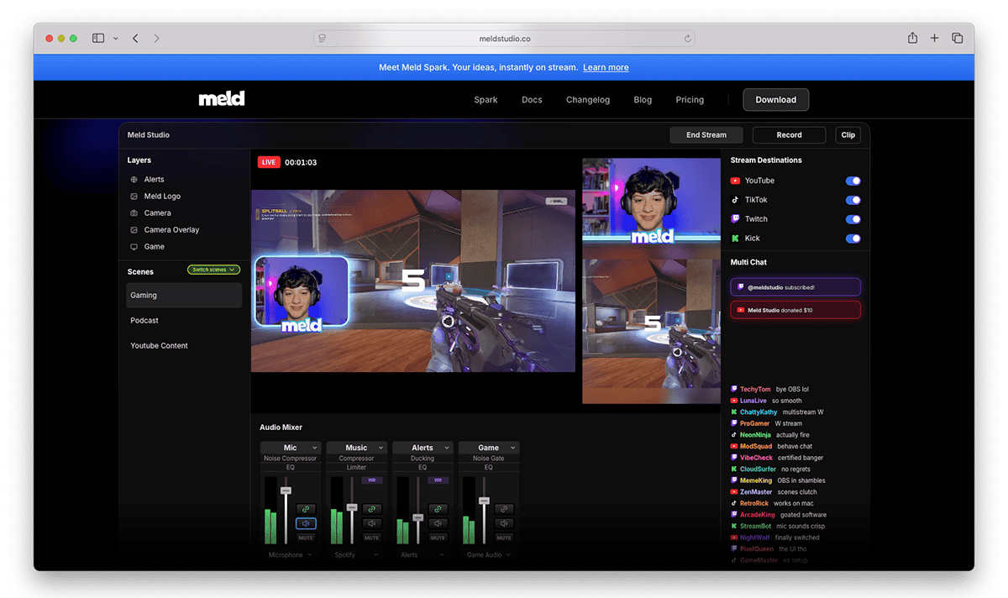This screenshot has height=598, width=1008.
Task: Click the Camera layer camera icon
Action: coord(134,213)
